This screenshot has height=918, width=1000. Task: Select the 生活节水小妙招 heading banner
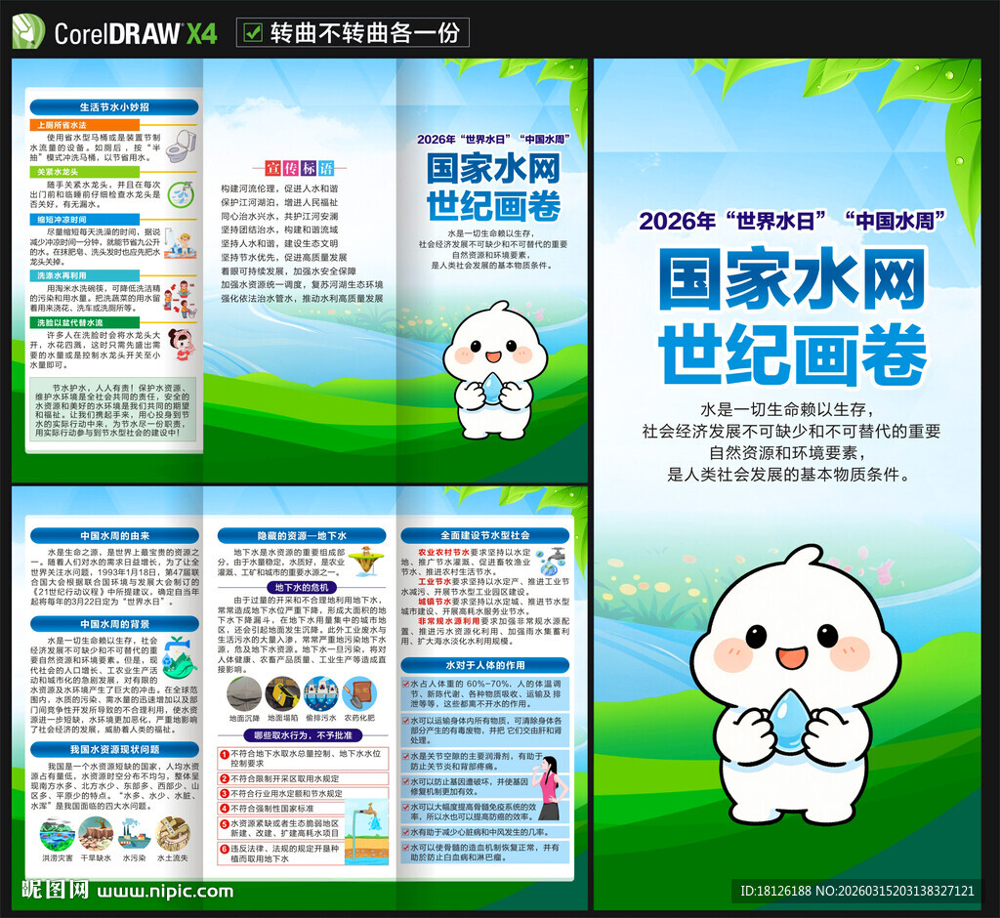click(114, 107)
